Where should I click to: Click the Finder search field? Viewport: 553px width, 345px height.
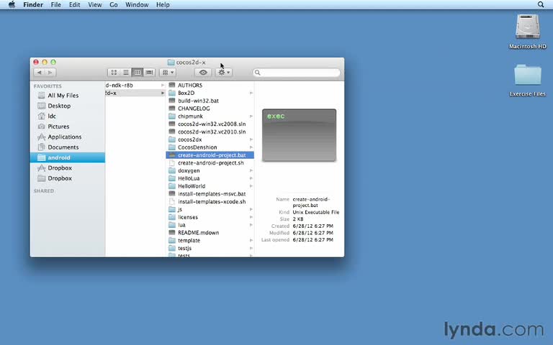297,73
